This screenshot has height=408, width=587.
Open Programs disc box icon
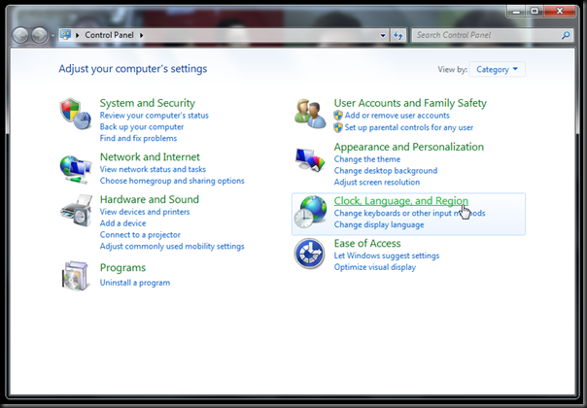coord(75,276)
